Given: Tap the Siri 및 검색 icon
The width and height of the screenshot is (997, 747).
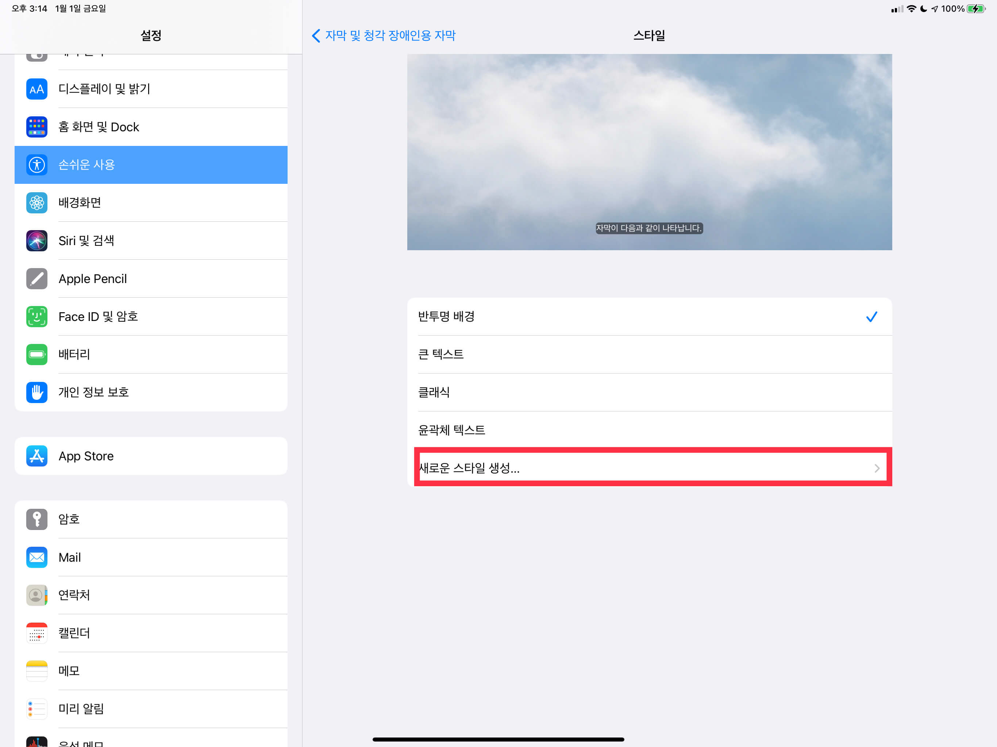Looking at the screenshot, I should coord(36,241).
